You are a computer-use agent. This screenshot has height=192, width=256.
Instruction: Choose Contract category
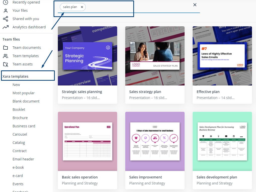pyautogui.click(x=20, y=151)
